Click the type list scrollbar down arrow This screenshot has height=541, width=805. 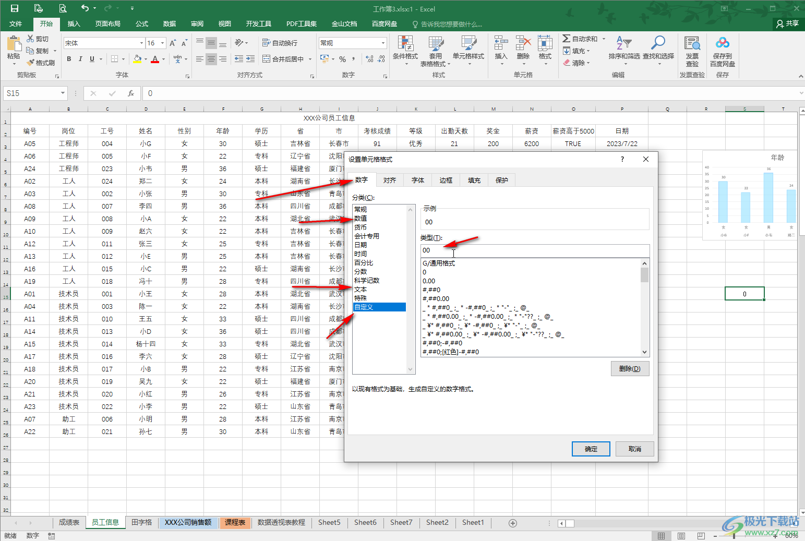click(645, 352)
